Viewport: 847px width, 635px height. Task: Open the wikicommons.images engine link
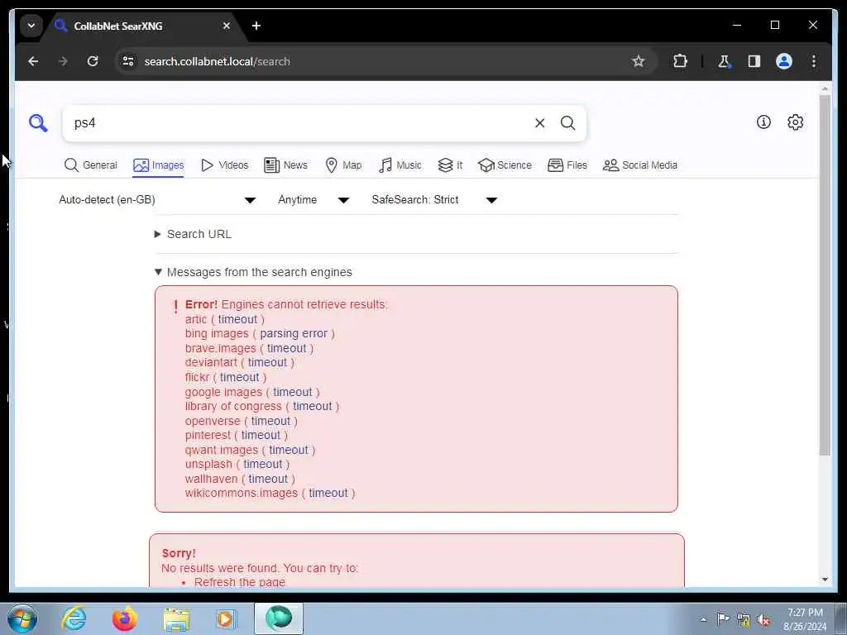(x=241, y=493)
